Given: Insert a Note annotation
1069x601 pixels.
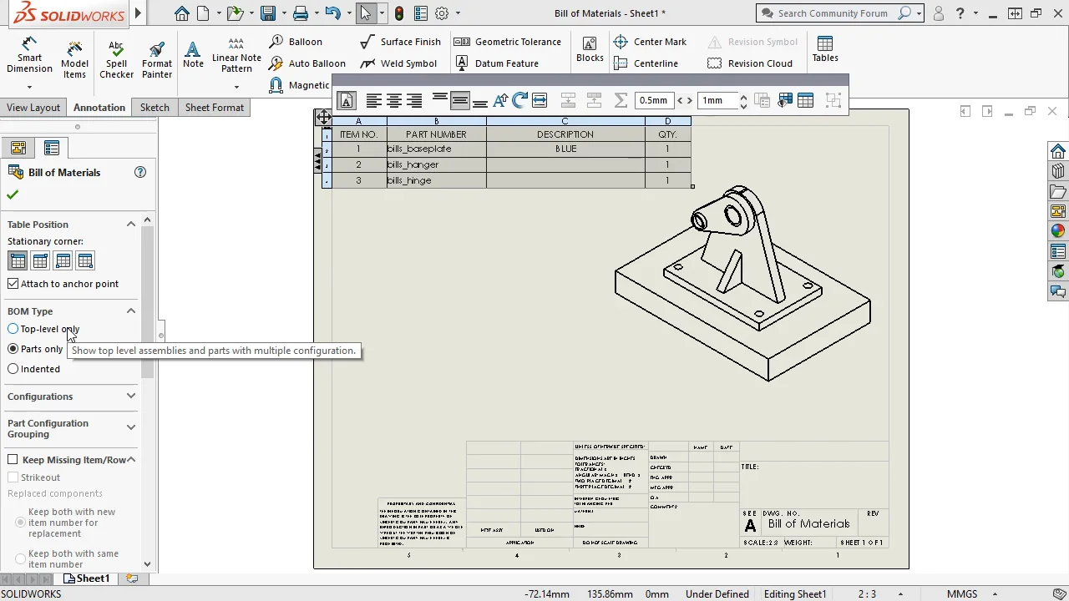Looking at the screenshot, I should tap(193, 55).
